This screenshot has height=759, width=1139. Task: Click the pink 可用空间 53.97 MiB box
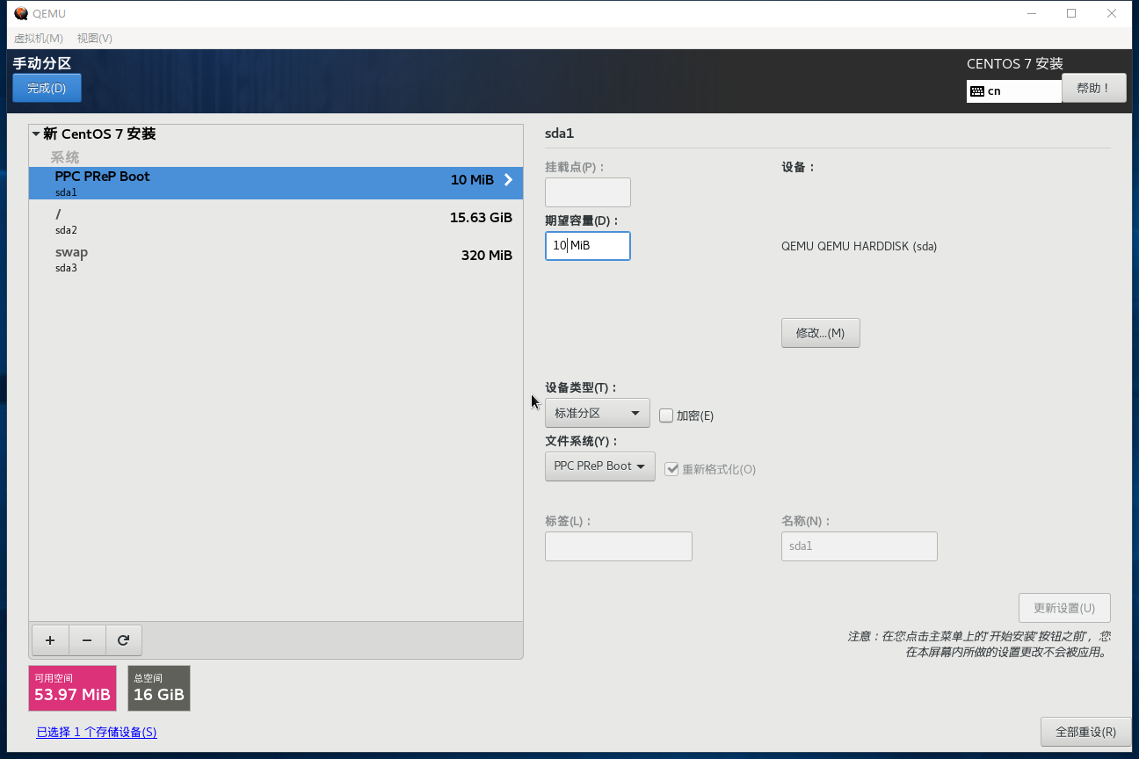[72, 688]
